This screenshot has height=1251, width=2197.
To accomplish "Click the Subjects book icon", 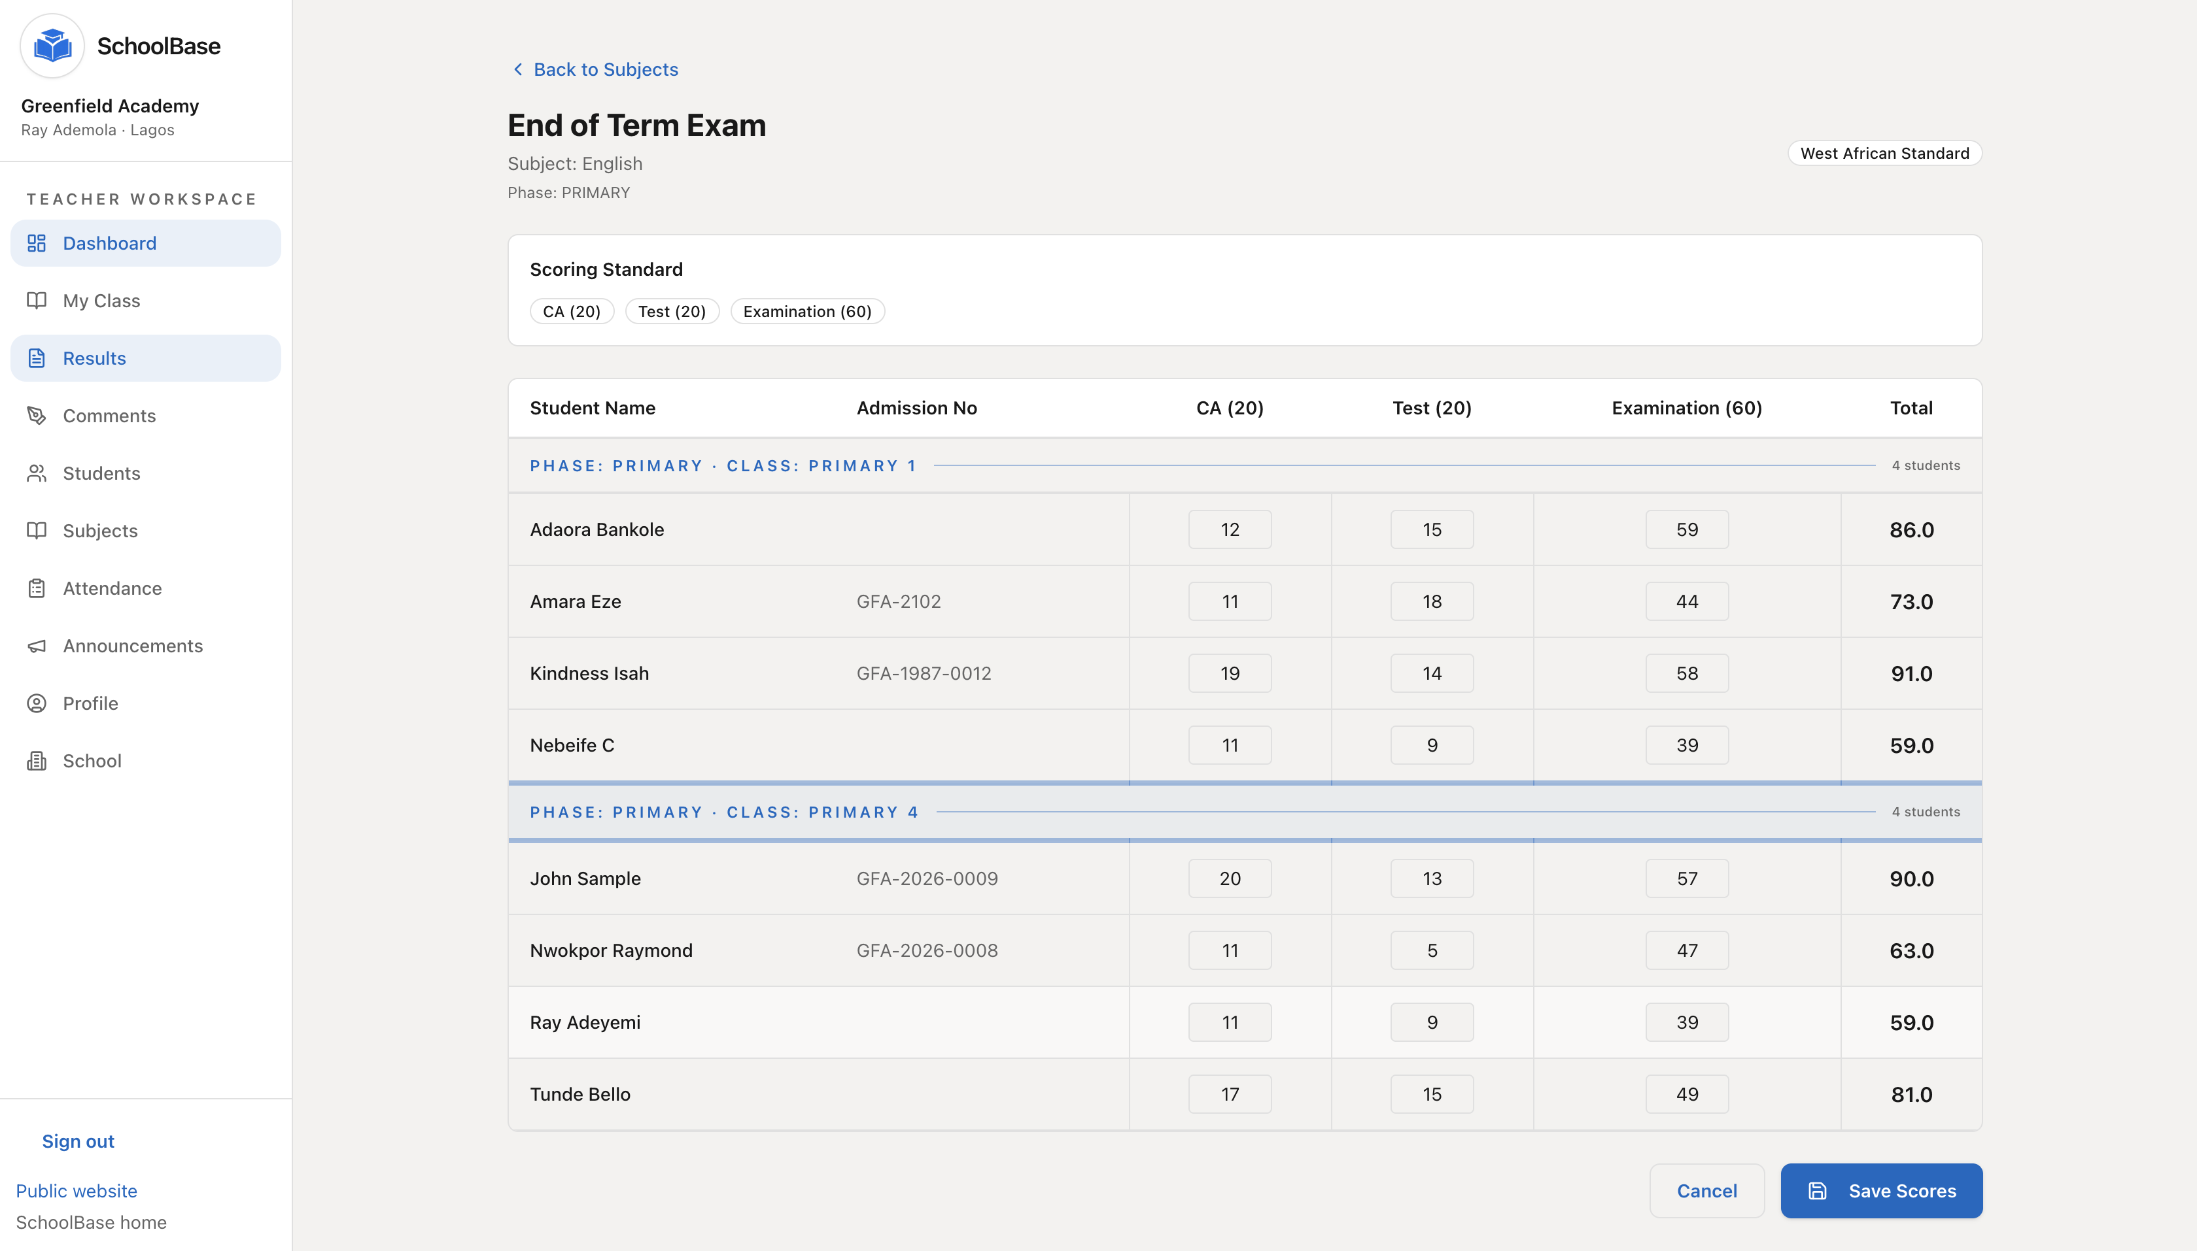I will pos(36,531).
